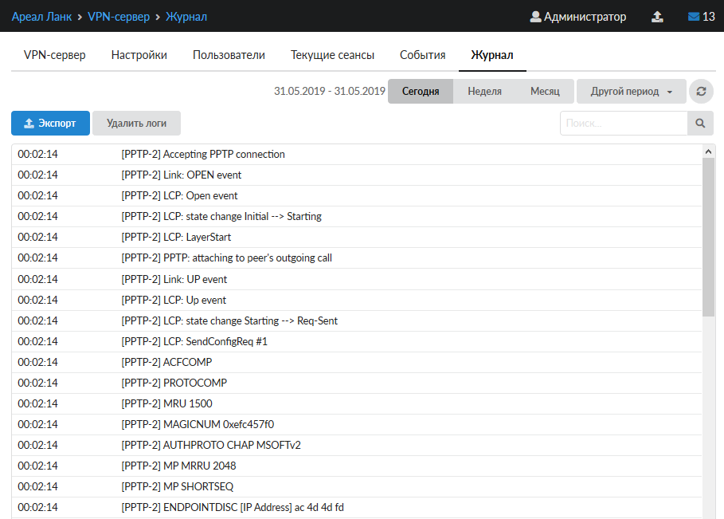Viewport: 724px width, 519px height.
Task: Switch log period to Неделя
Action: point(484,92)
